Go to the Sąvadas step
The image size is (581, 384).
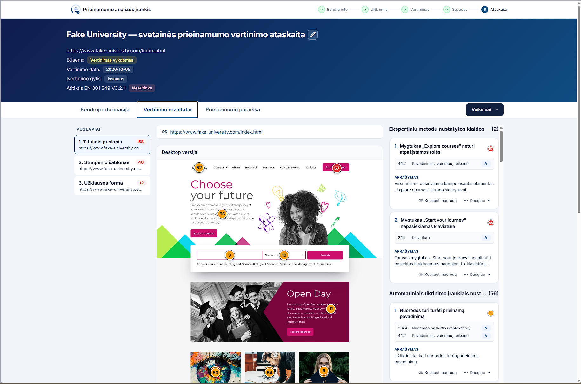455,10
